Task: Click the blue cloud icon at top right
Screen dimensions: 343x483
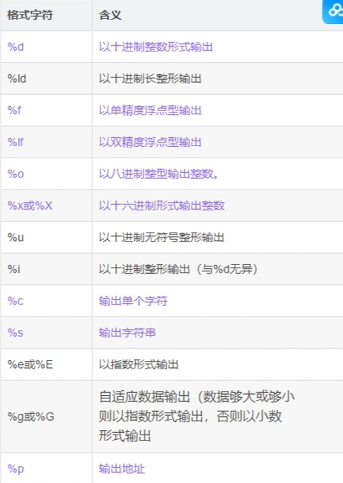Action: 333,11
